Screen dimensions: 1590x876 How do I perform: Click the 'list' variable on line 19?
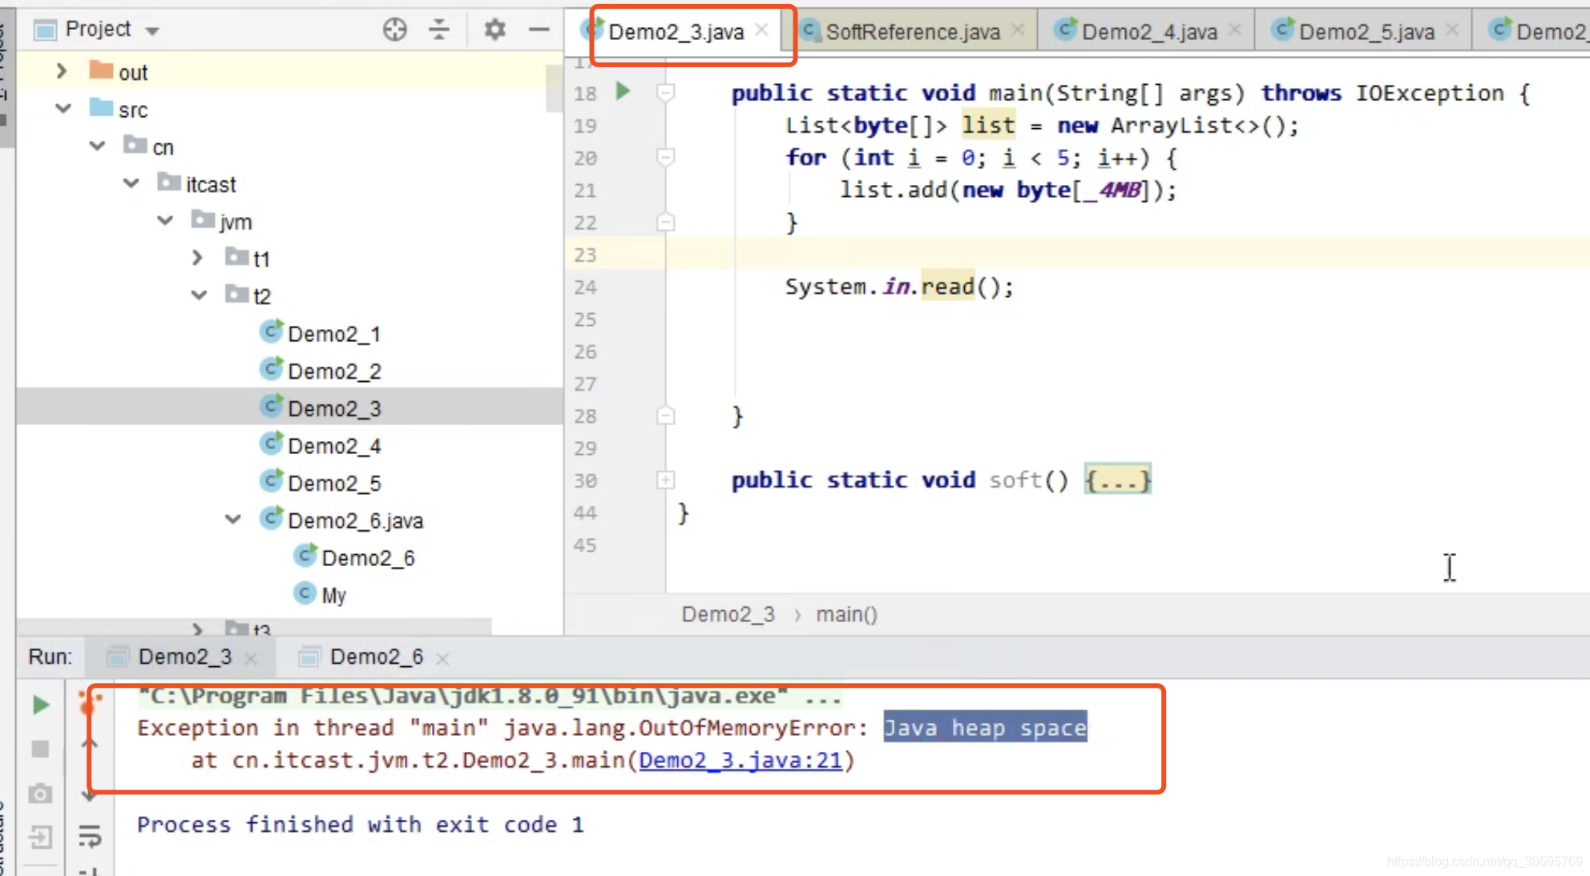[x=988, y=126]
